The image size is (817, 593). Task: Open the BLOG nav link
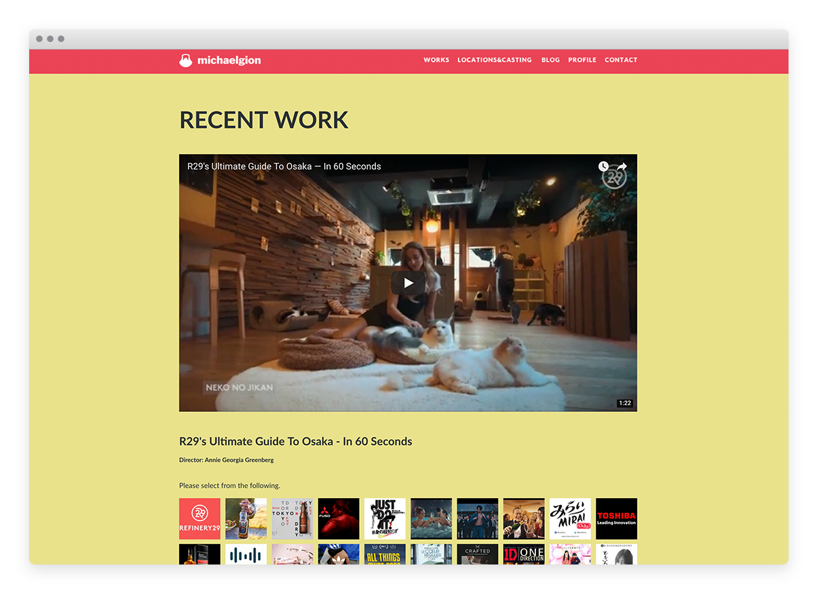pos(550,60)
